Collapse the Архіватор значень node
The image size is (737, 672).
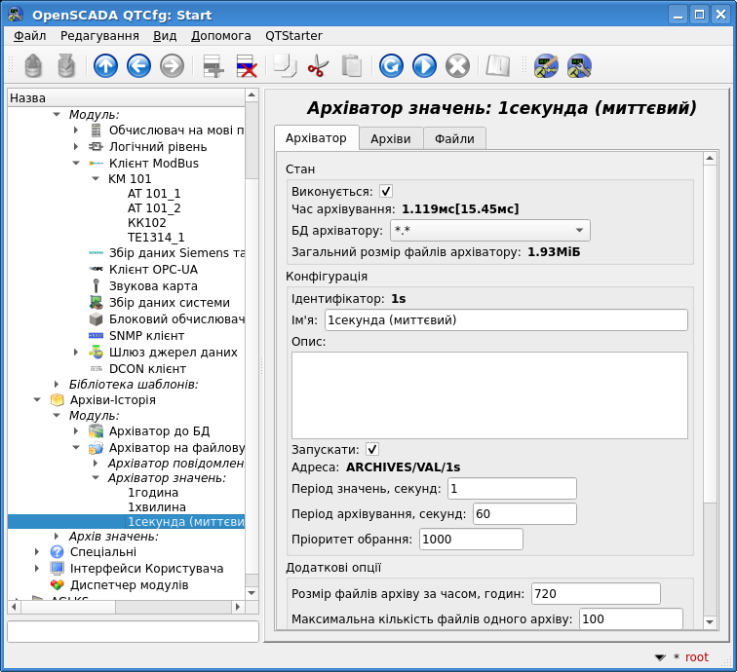(x=96, y=477)
